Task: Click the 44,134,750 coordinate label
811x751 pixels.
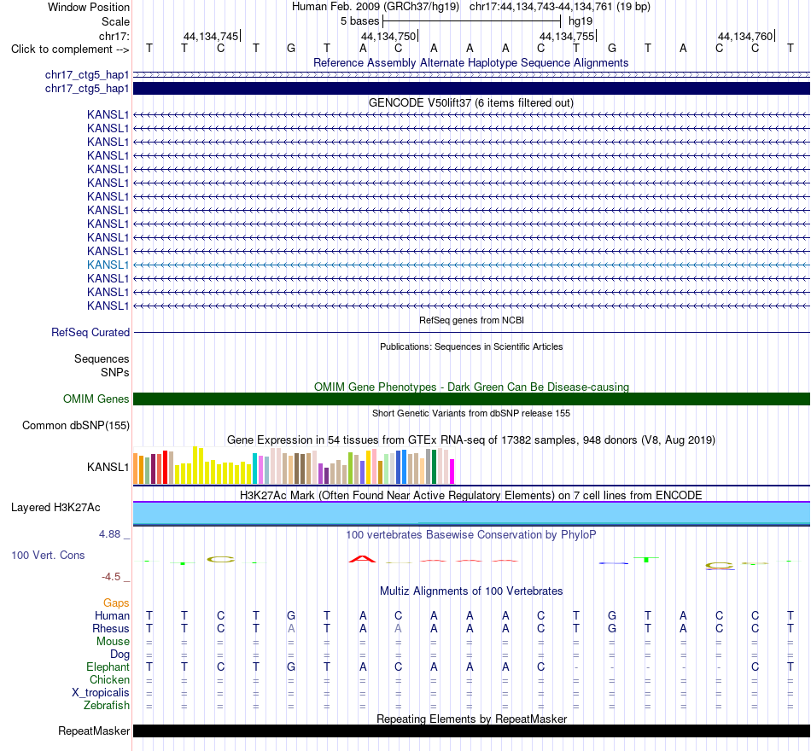Action: coord(388,36)
